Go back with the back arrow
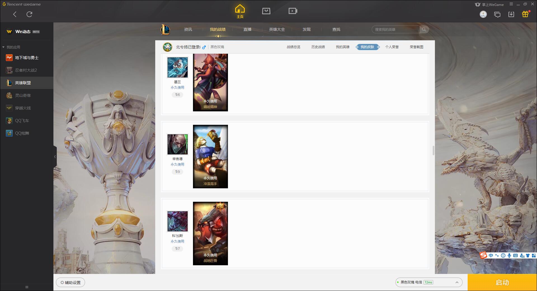The height and width of the screenshot is (291, 537). [x=15, y=14]
